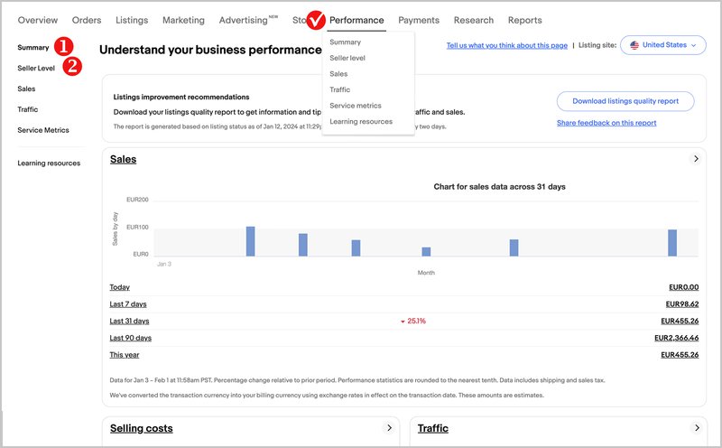722x448 pixels.
Task: Open Seller Level in left sidebar
Action: (36, 69)
